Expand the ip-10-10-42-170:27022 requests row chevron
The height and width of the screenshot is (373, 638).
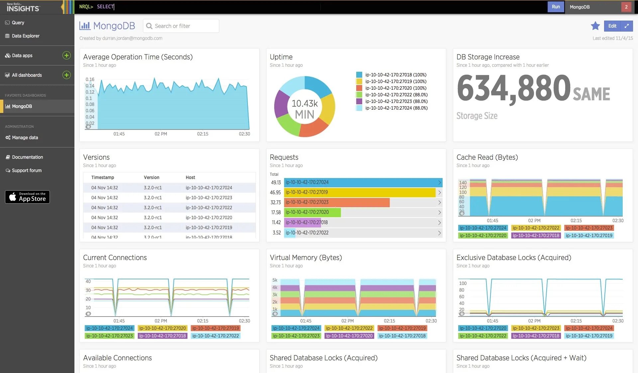click(439, 233)
